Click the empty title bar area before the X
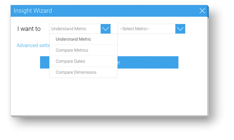The image size is (234, 140). click(132, 11)
